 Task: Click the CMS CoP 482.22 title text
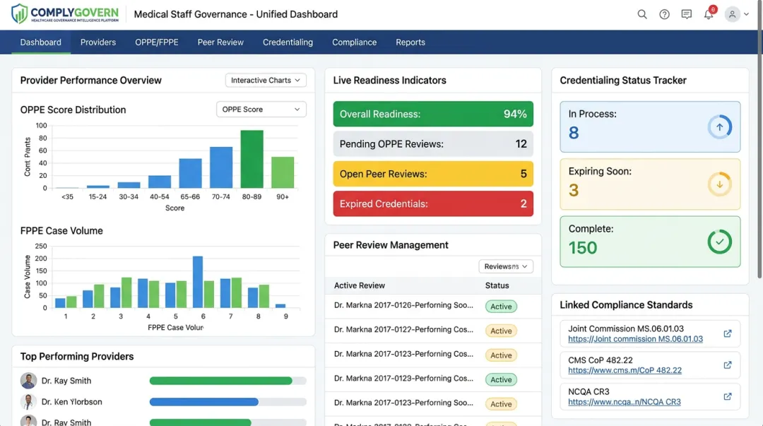[x=601, y=360]
